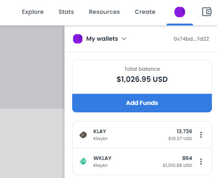Image resolution: width=217 pixels, height=178 pixels.
Task: Open the My wallets dropdown label
Action: [x=102, y=39]
